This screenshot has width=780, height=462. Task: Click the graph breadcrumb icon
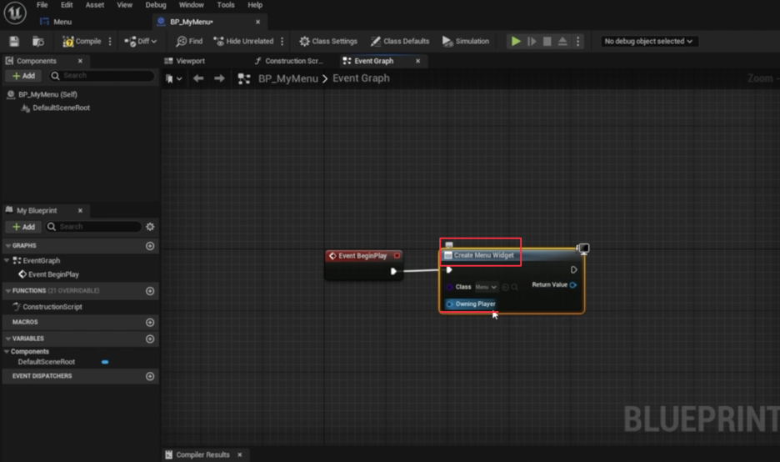click(x=243, y=78)
